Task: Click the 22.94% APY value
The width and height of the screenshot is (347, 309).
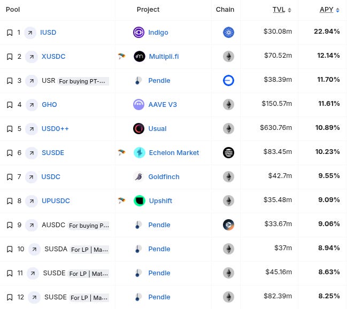Action: pyautogui.click(x=327, y=32)
